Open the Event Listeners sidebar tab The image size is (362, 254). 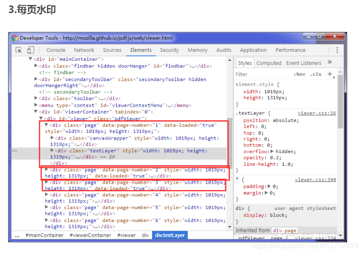(x=303, y=63)
